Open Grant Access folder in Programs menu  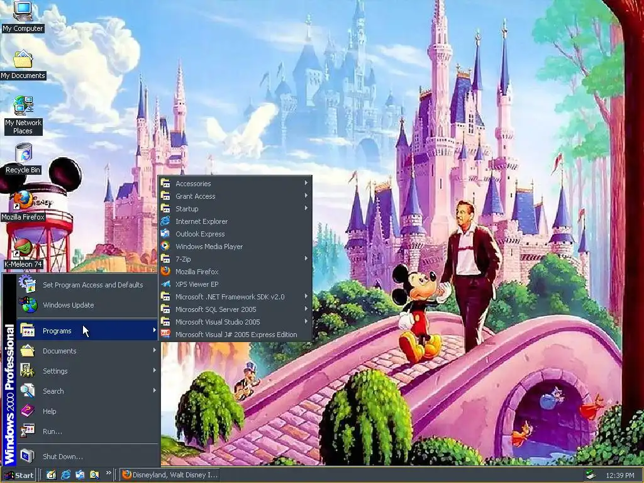[235, 196]
